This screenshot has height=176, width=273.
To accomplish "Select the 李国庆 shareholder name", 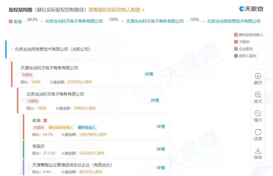I will pos(39,146).
